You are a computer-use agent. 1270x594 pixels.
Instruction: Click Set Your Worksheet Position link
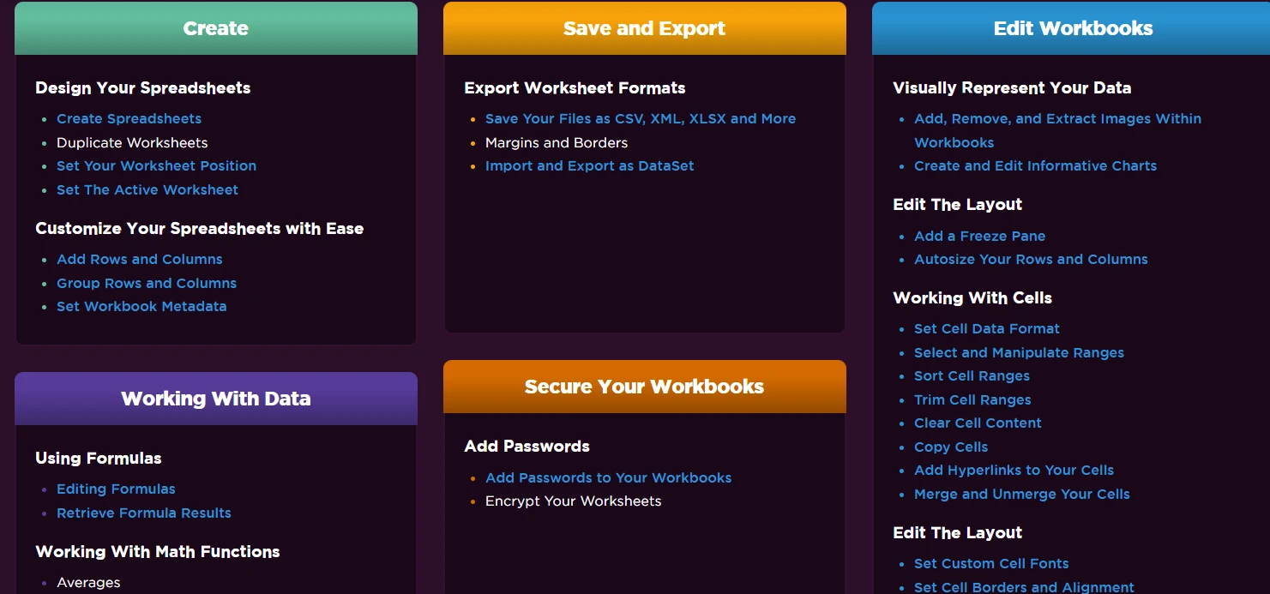[156, 166]
